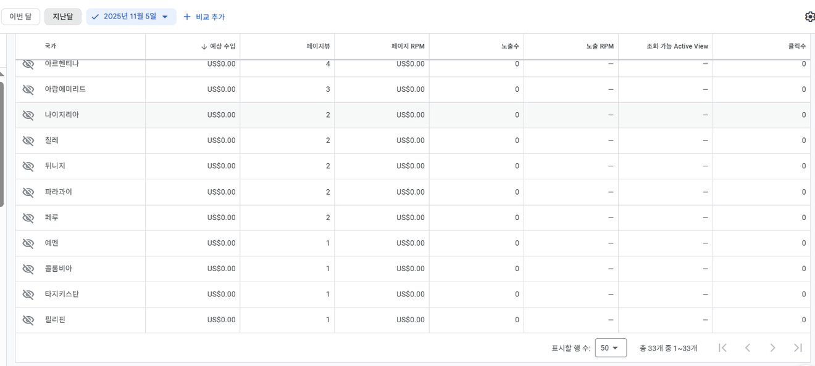Image resolution: width=815 pixels, height=366 pixels.
Task: Toggle visibility for 필리핀 row
Action: pos(28,320)
